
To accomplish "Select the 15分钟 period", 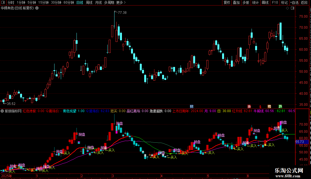I will [43, 2].
